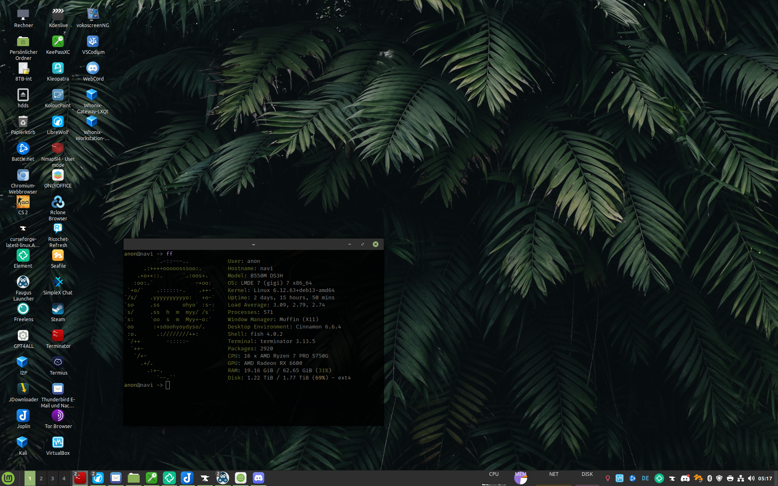Viewport: 778px width, 486px height.
Task: Click the terminal title bar
Action: [x=253, y=244]
